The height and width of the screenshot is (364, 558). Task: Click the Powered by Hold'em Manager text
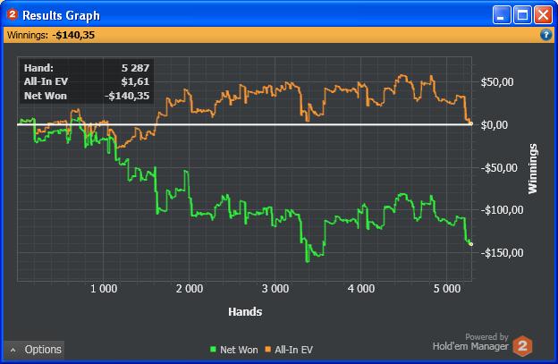point(470,342)
